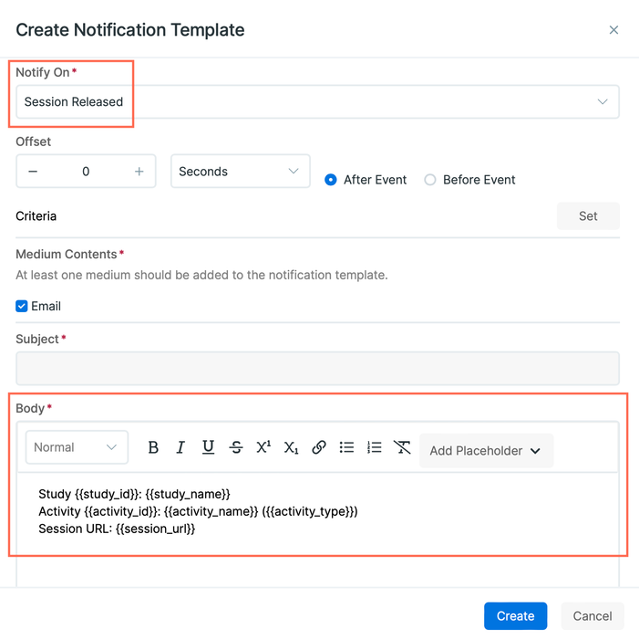Click the Offset number value field
The height and width of the screenshot is (639, 639).
[86, 172]
